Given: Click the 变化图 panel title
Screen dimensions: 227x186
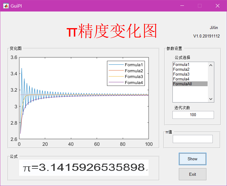Looking at the screenshot, I should [x=16, y=48].
